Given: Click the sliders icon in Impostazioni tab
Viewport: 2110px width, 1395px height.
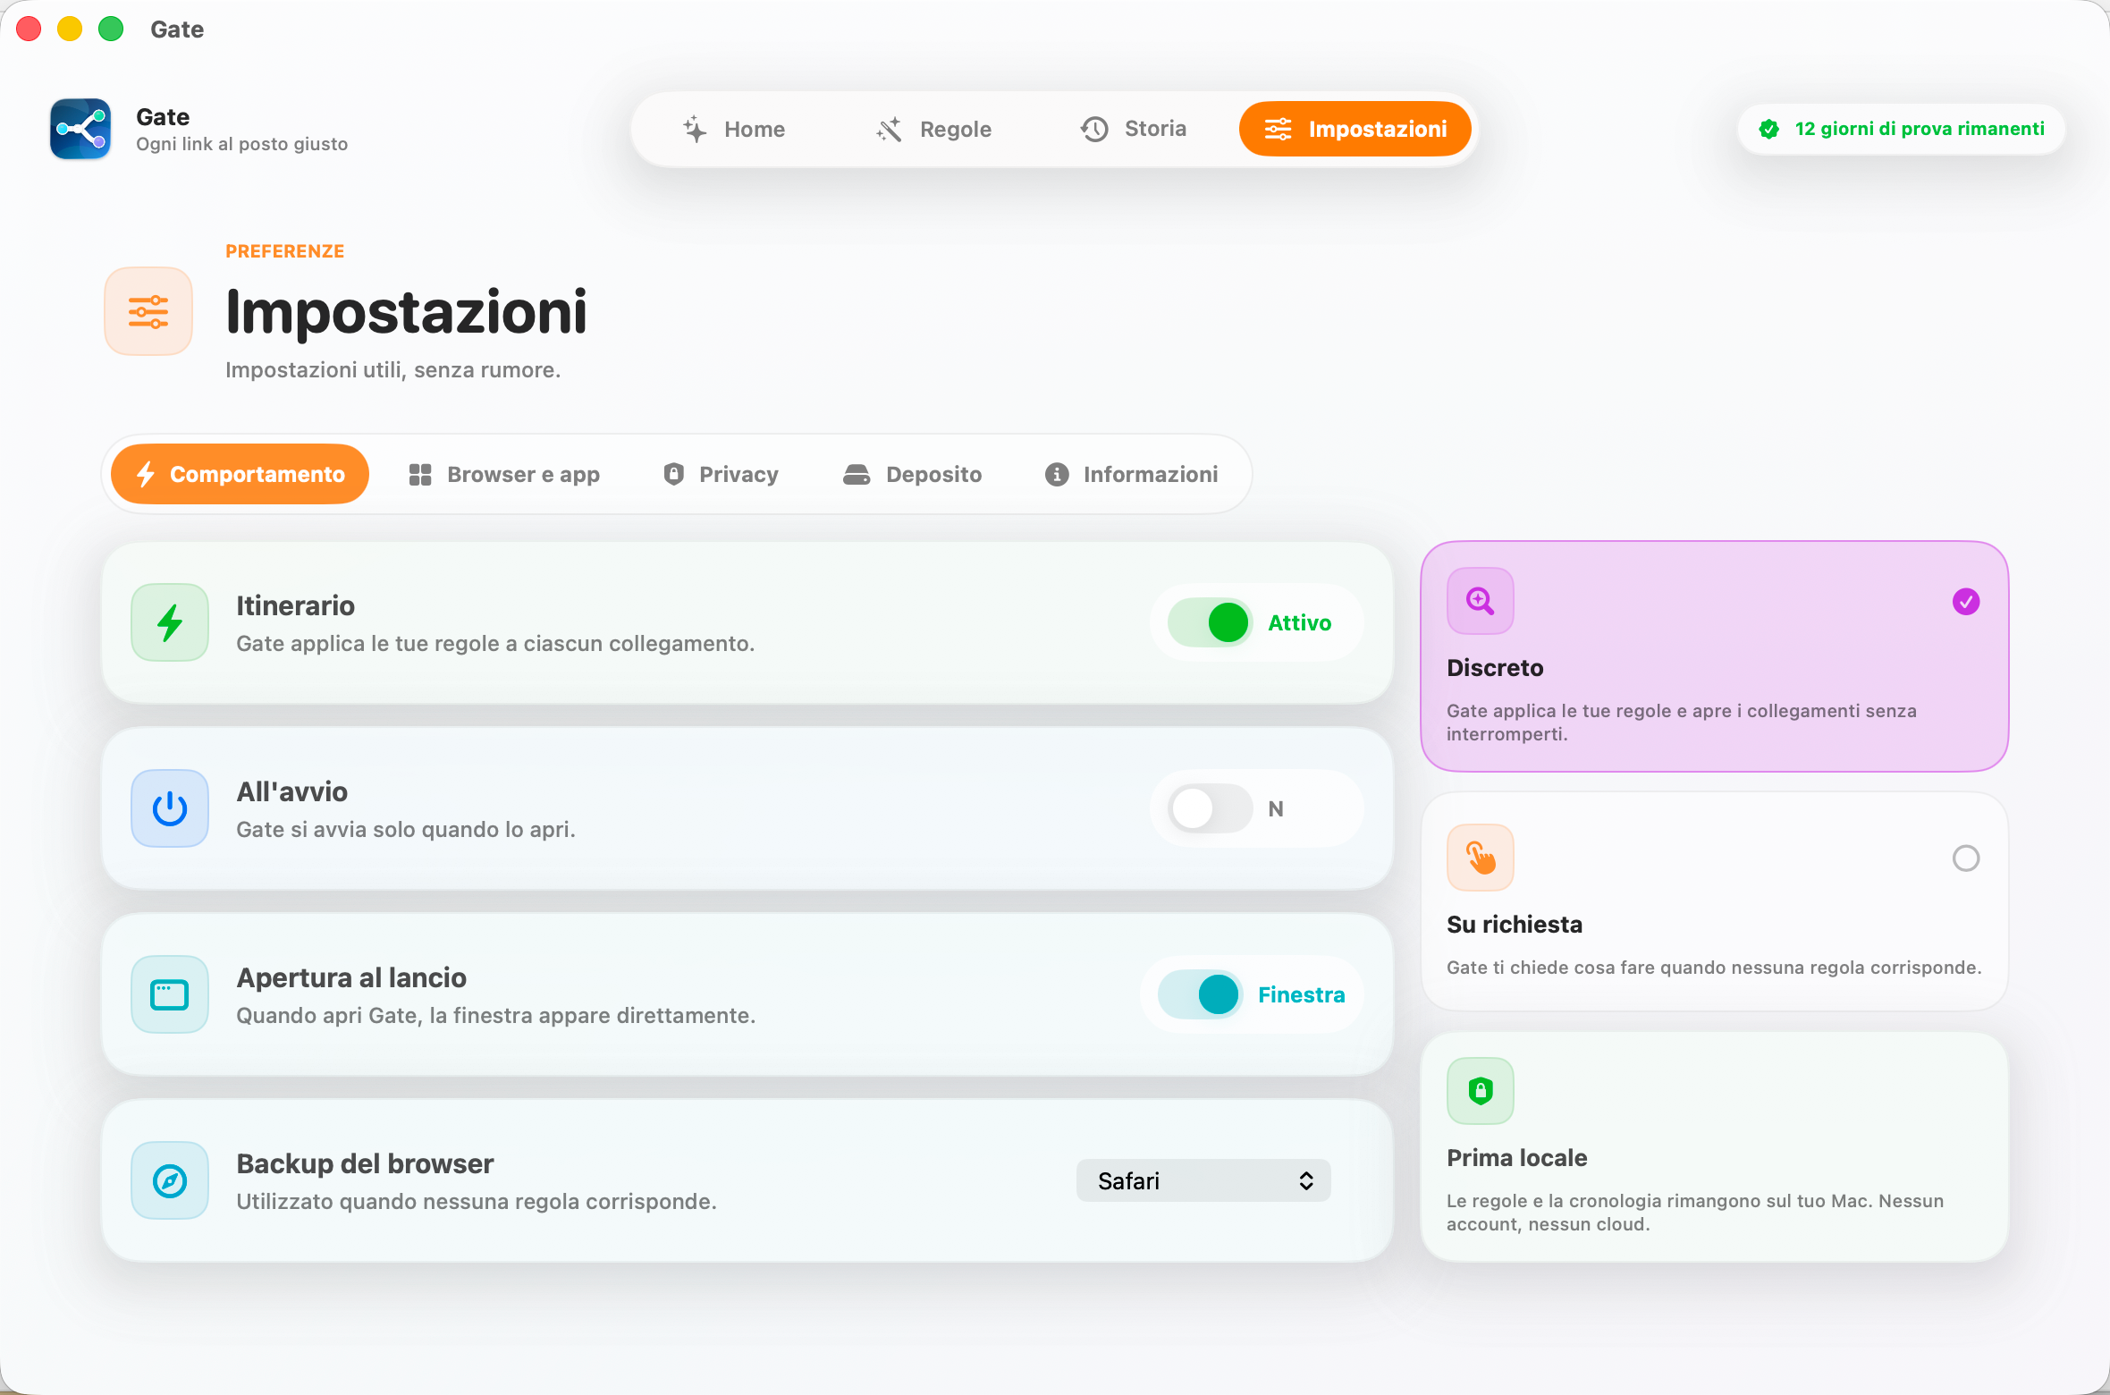Looking at the screenshot, I should (1278, 130).
